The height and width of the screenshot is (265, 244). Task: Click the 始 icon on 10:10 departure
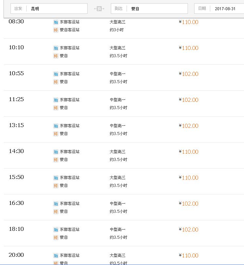pyautogui.click(x=56, y=48)
